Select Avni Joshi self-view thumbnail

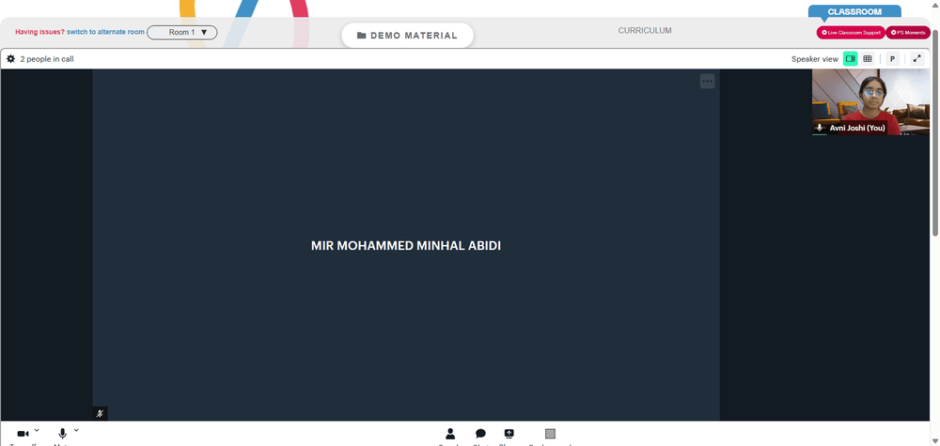pos(870,101)
